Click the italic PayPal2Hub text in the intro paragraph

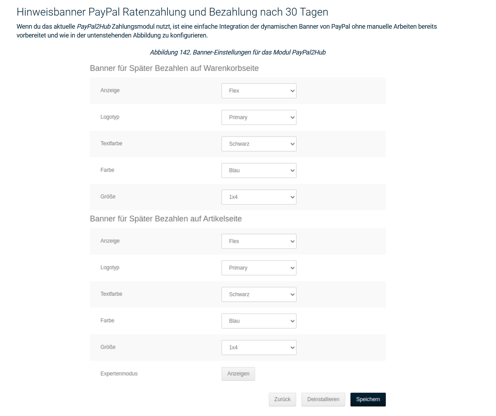click(94, 27)
